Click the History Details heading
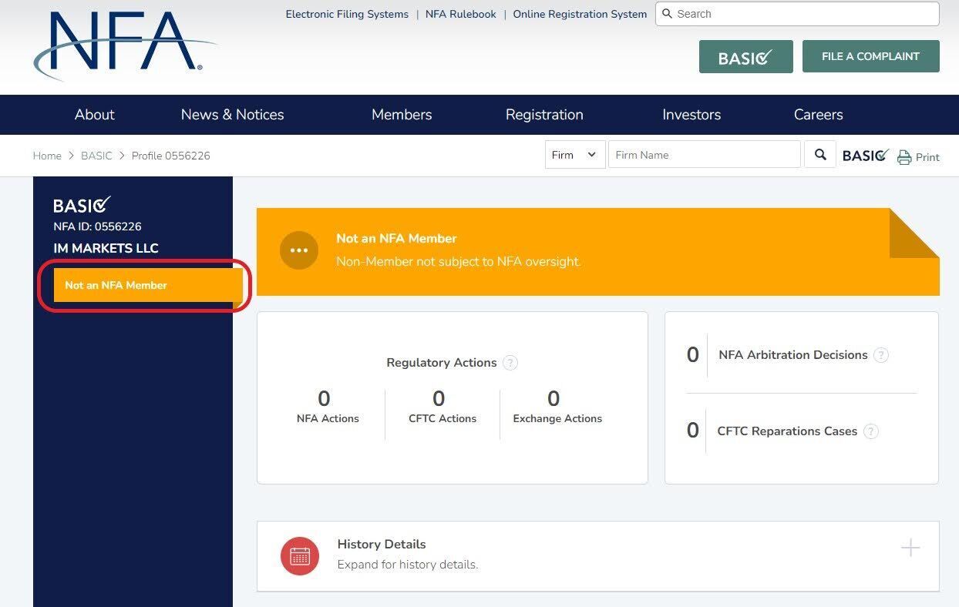959x607 pixels. point(382,544)
